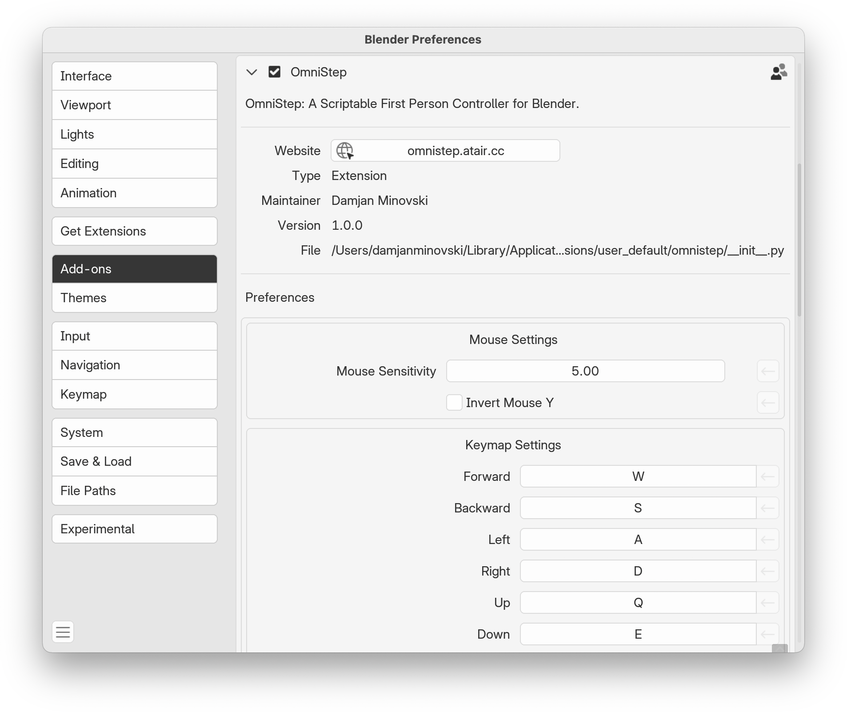The image size is (847, 712).
Task: Switch to Input preferences
Action: coord(135,336)
